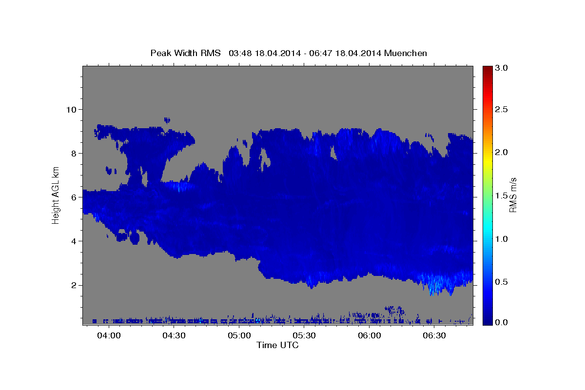Click the colorbar value 1.0
This screenshot has height=390, width=585.
click(x=502, y=239)
